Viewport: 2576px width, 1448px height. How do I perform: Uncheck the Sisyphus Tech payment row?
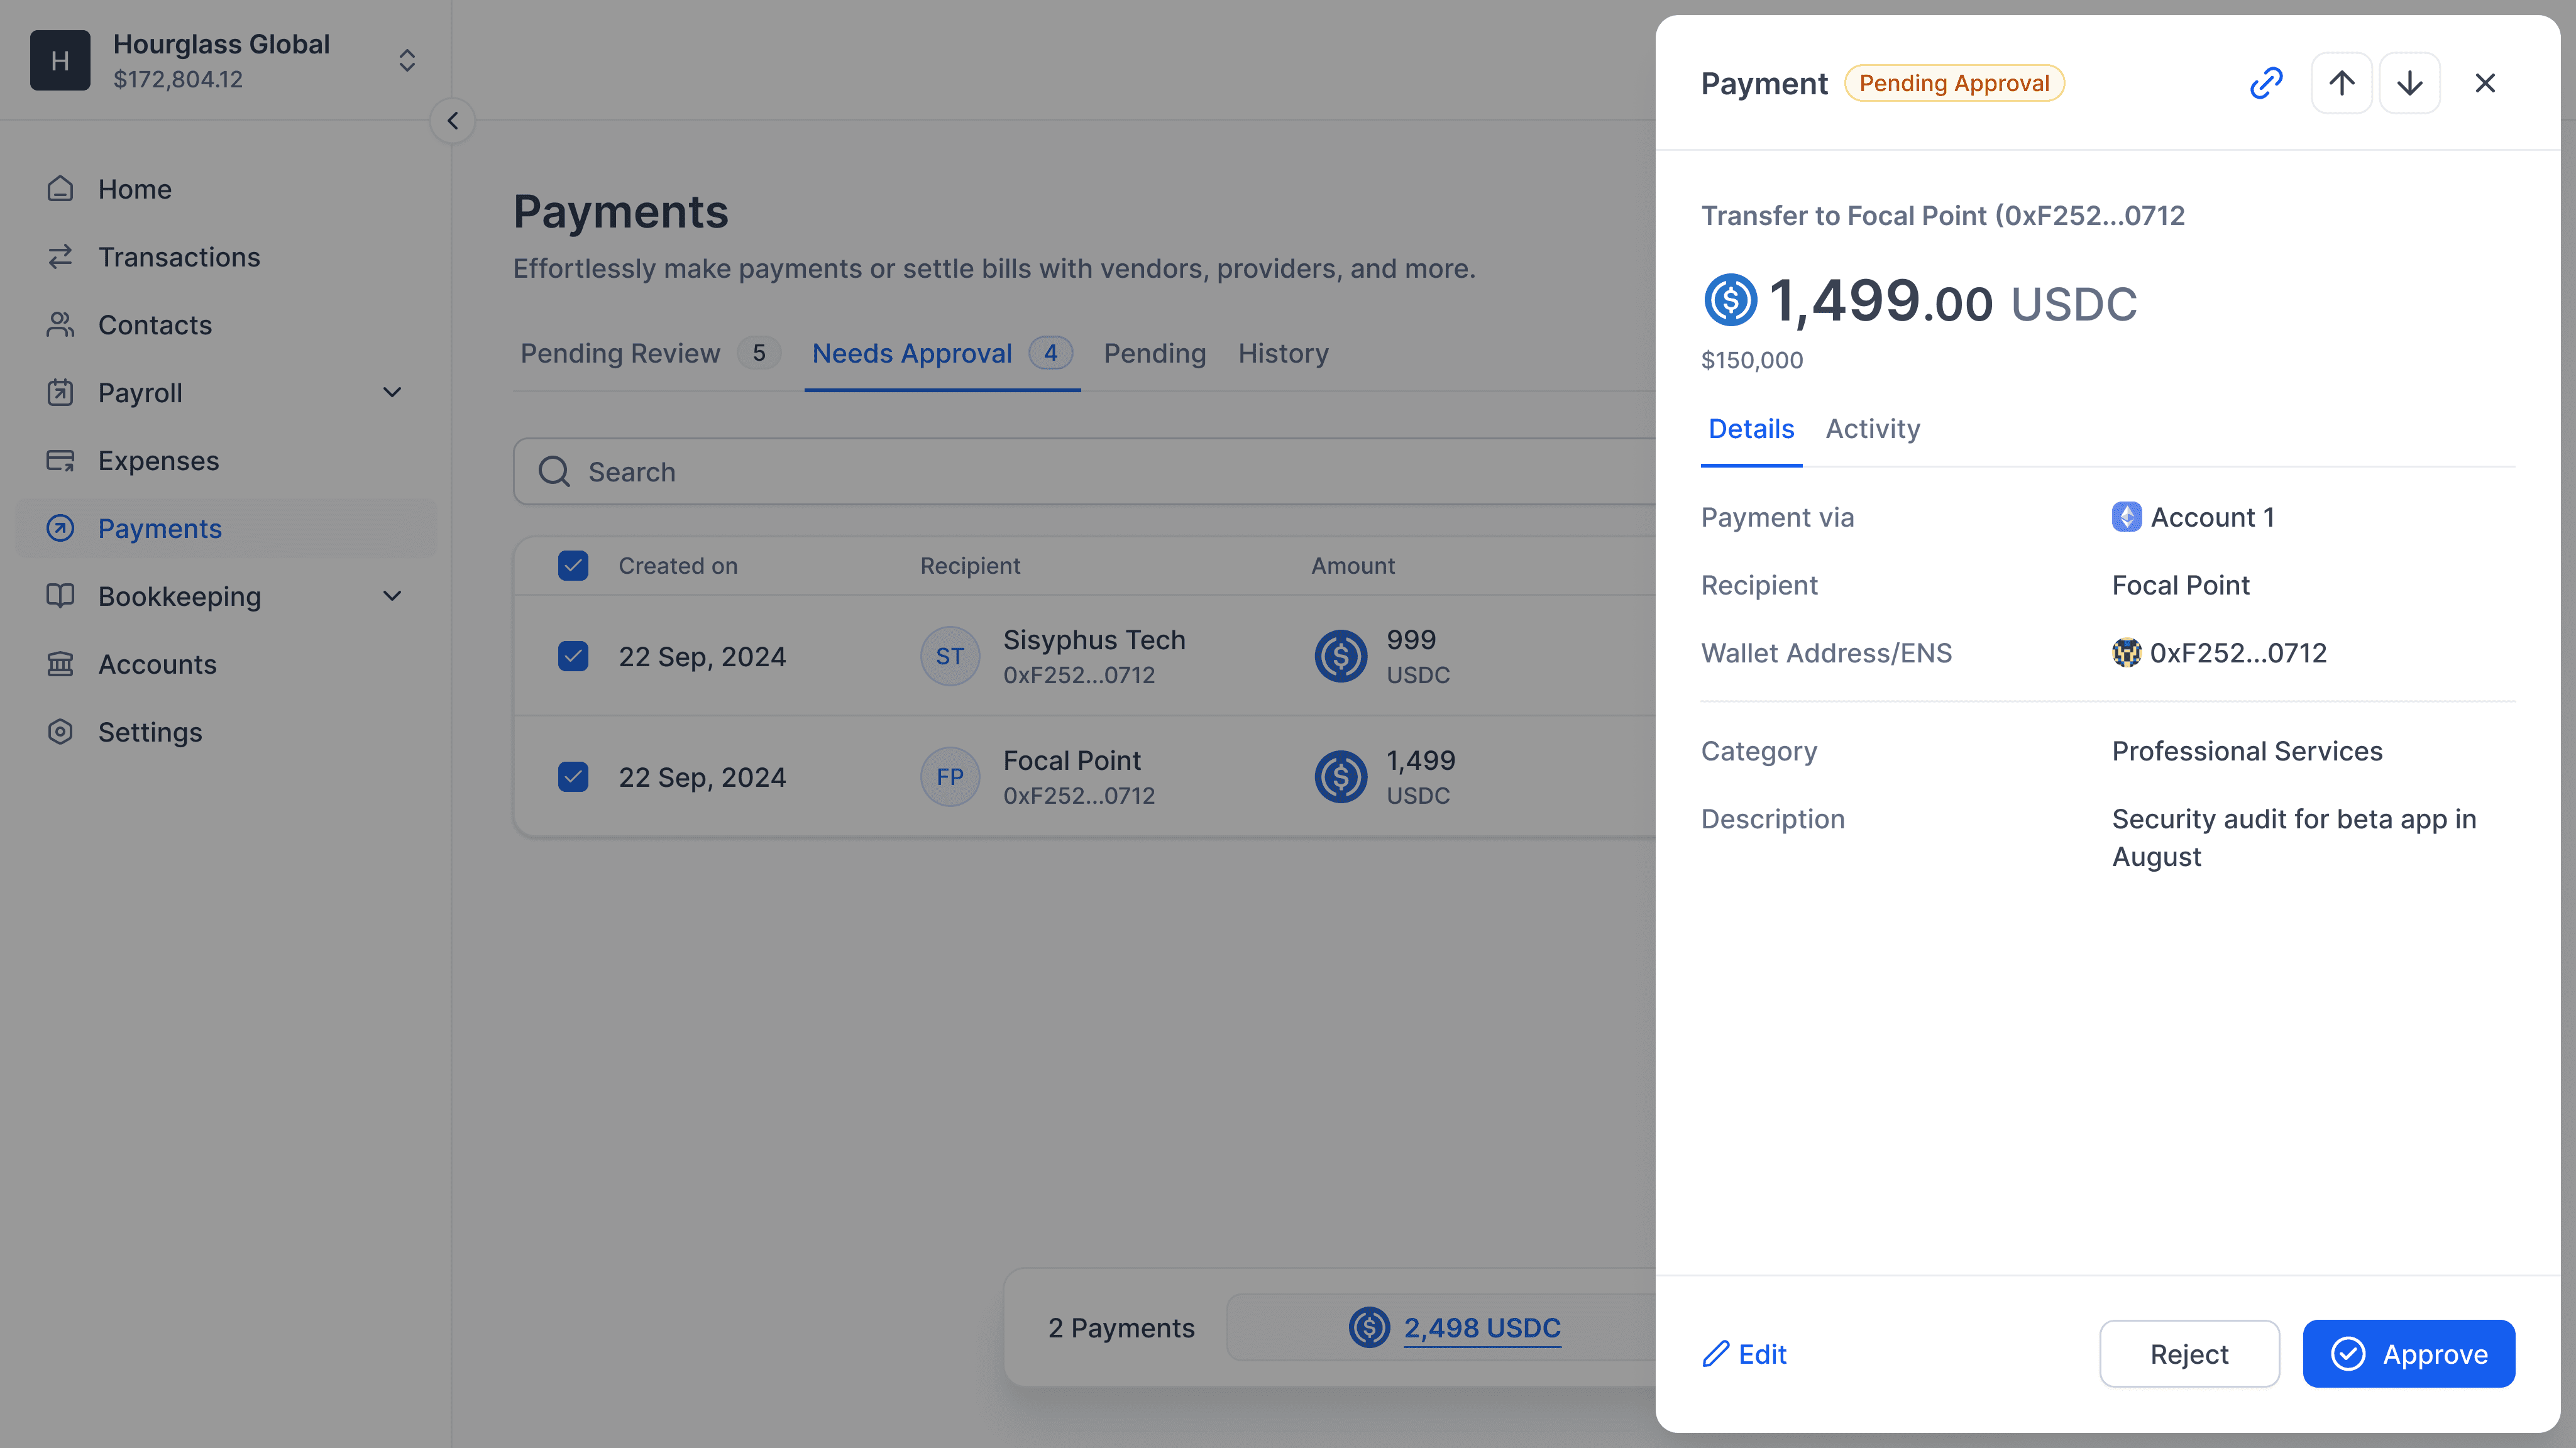click(573, 656)
